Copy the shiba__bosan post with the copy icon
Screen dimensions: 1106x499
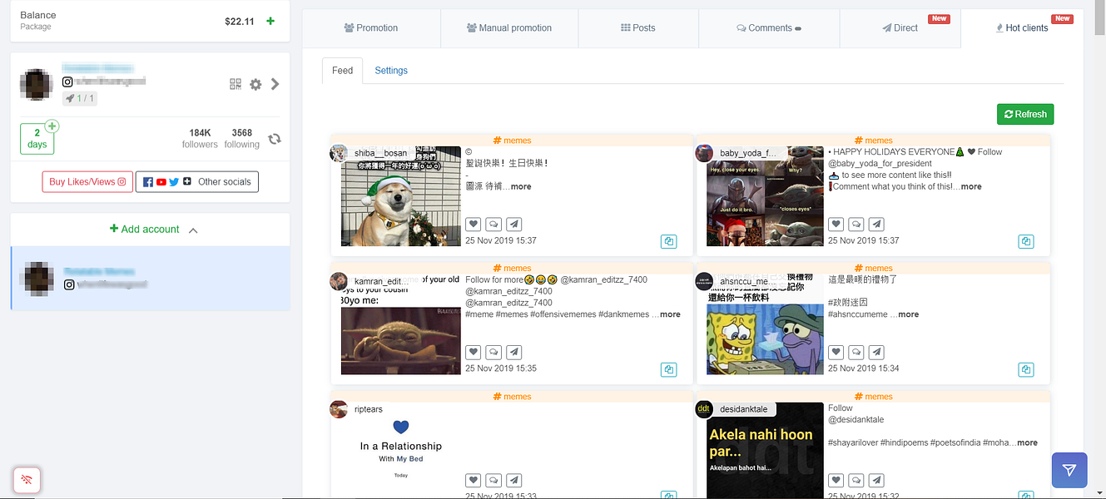point(669,242)
